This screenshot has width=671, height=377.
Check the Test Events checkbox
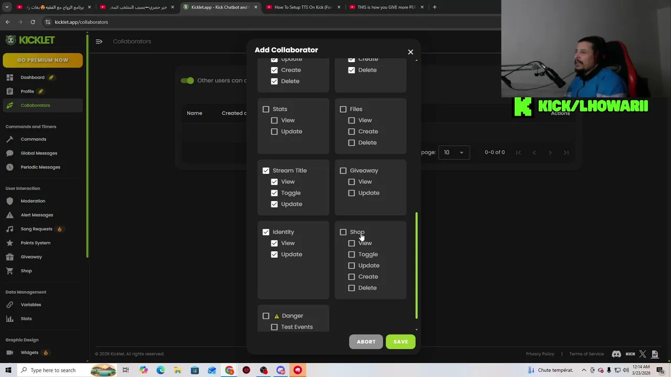274,327
